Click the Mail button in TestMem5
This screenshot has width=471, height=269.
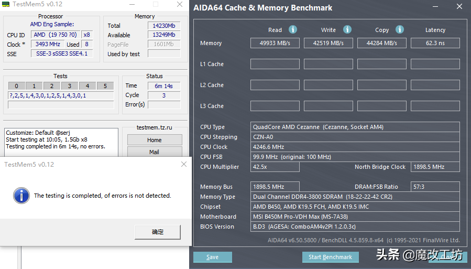pos(155,152)
